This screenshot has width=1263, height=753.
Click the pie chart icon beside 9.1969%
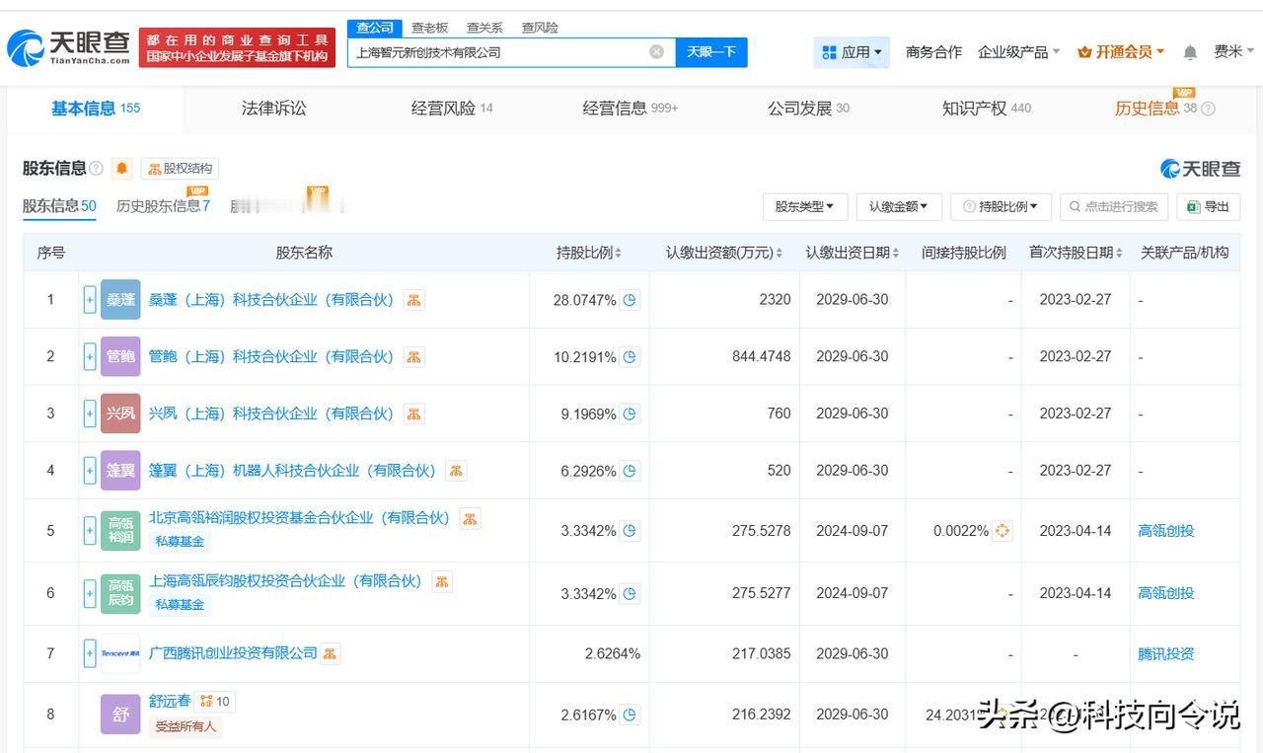[630, 414]
